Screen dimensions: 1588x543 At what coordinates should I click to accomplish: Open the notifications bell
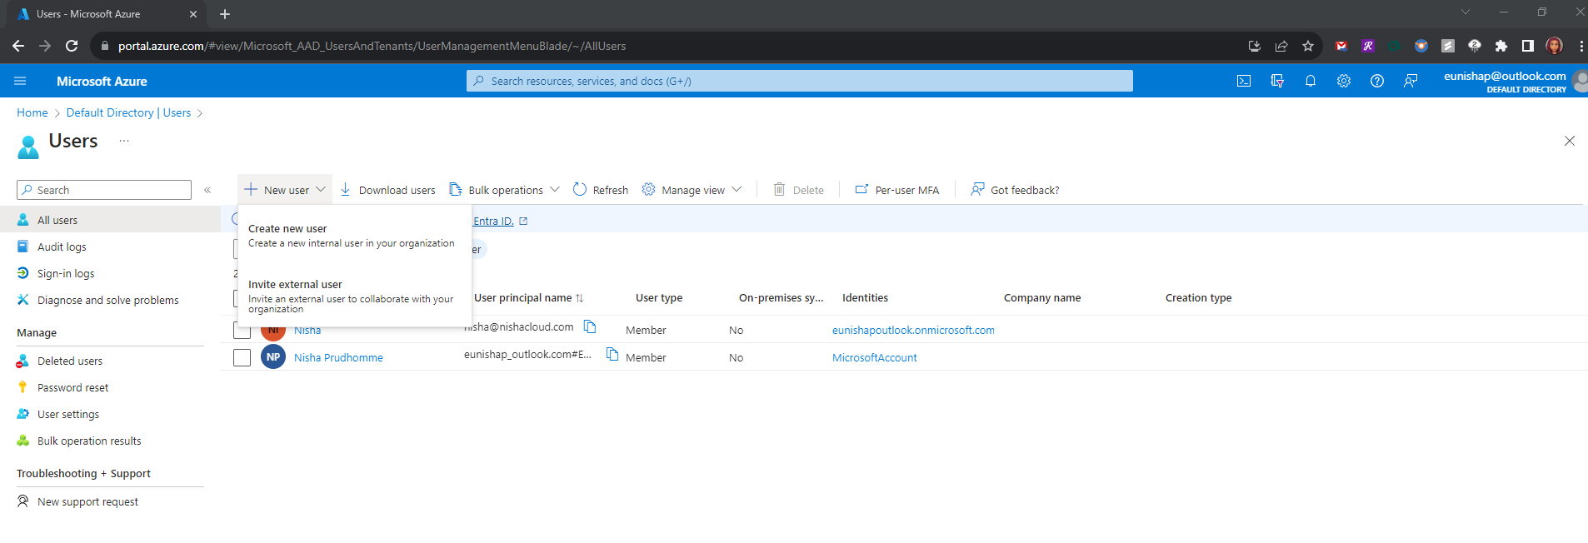pyautogui.click(x=1310, y=81)
